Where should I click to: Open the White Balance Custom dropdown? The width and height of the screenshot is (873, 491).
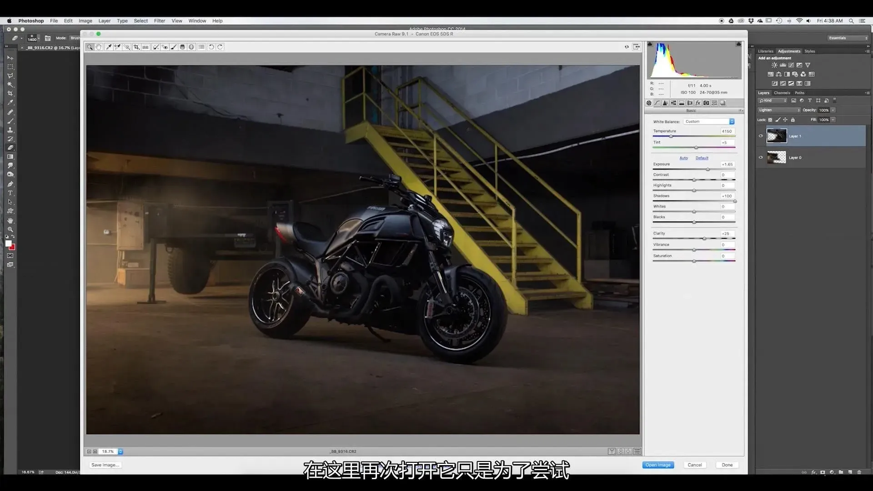[708, 121]
